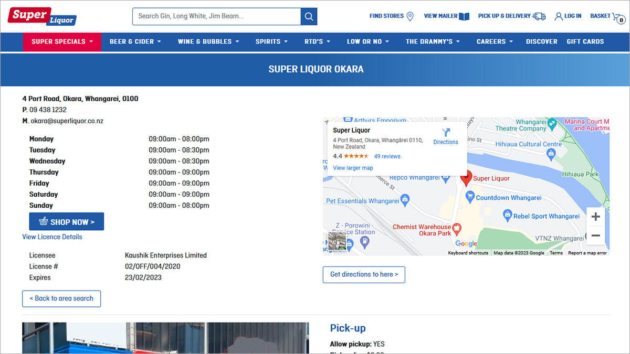Viewport: 630px width, 354px height.
Task: Zoom out on the map
Action: pos(595,236)
